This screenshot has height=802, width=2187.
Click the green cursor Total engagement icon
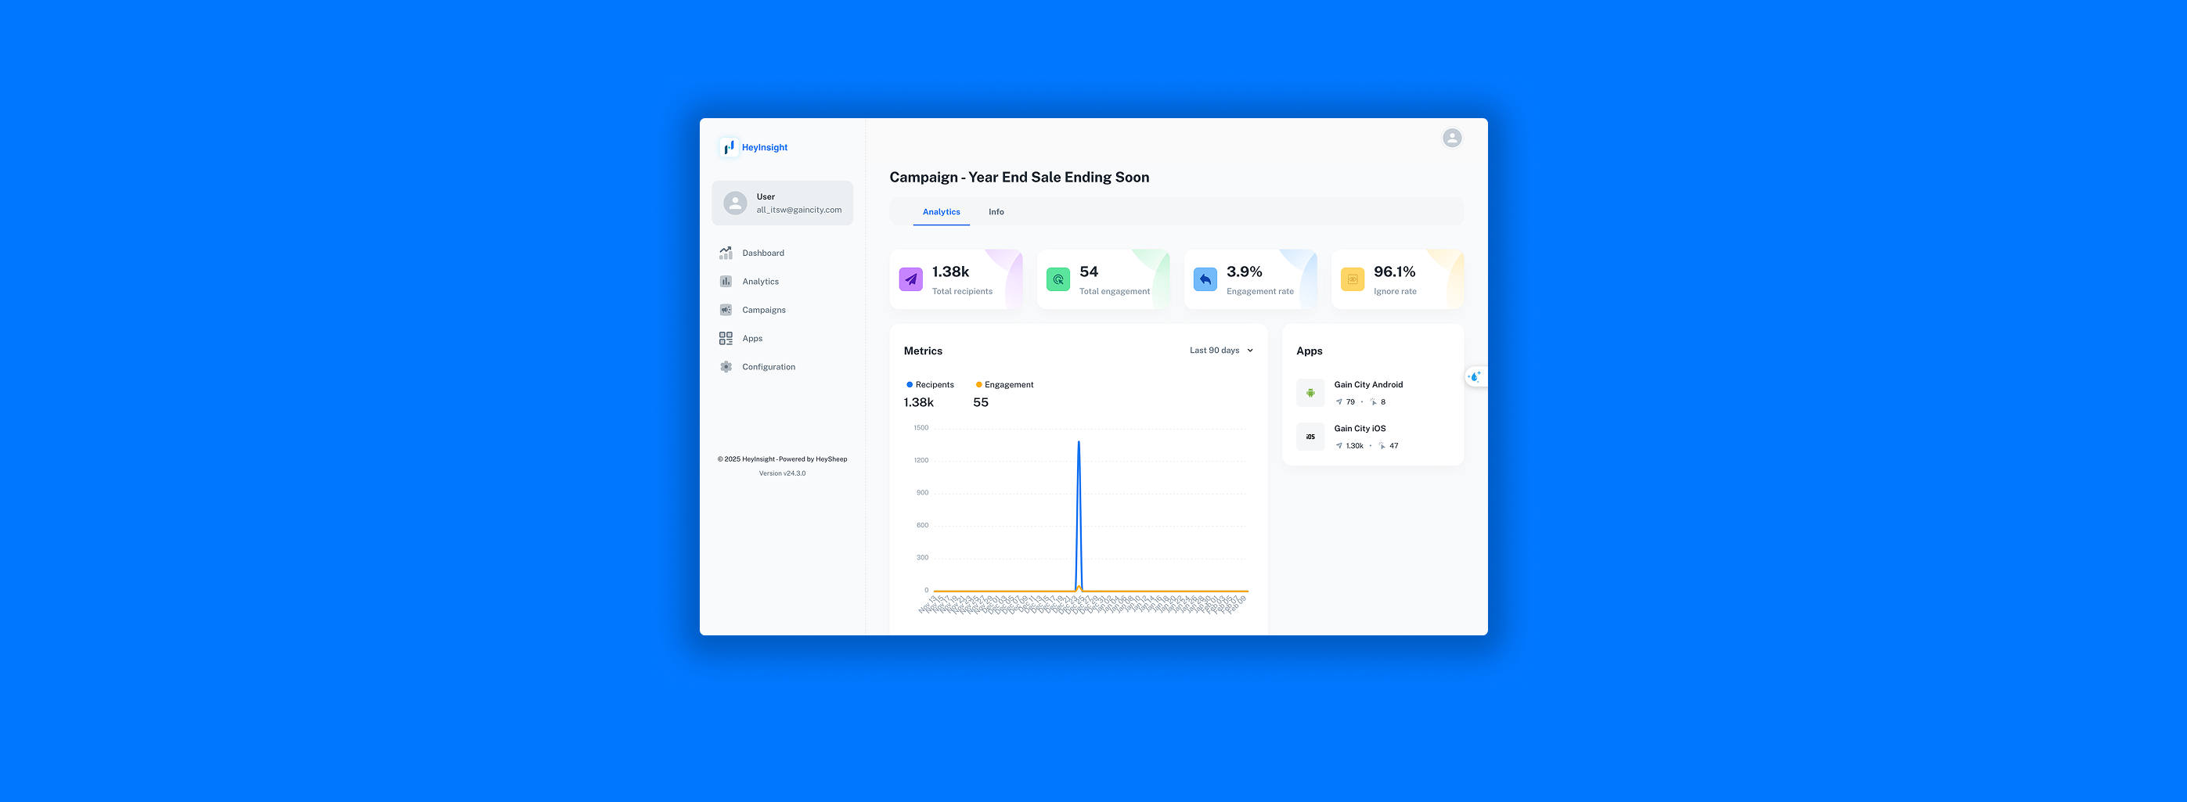pyautogui.click(x=1057, y=279)
